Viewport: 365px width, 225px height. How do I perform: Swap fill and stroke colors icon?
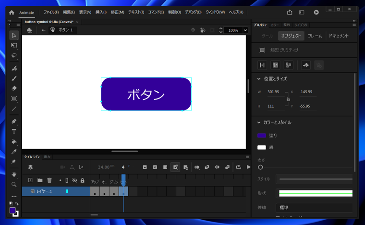click(x=17, y=204)
